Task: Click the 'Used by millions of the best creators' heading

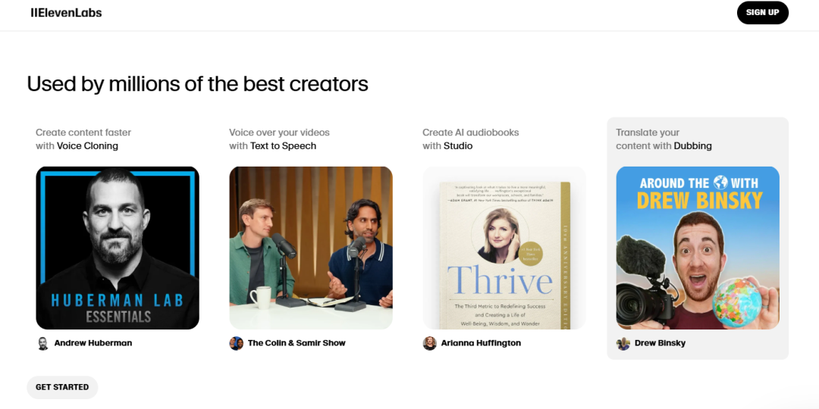Action: (197, 84)
